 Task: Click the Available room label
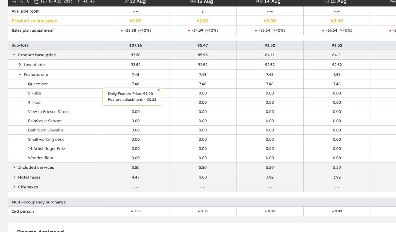[x=26, y=11]
